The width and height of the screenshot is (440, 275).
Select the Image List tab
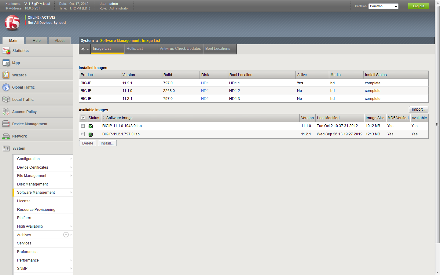click(x=107, y=49)
